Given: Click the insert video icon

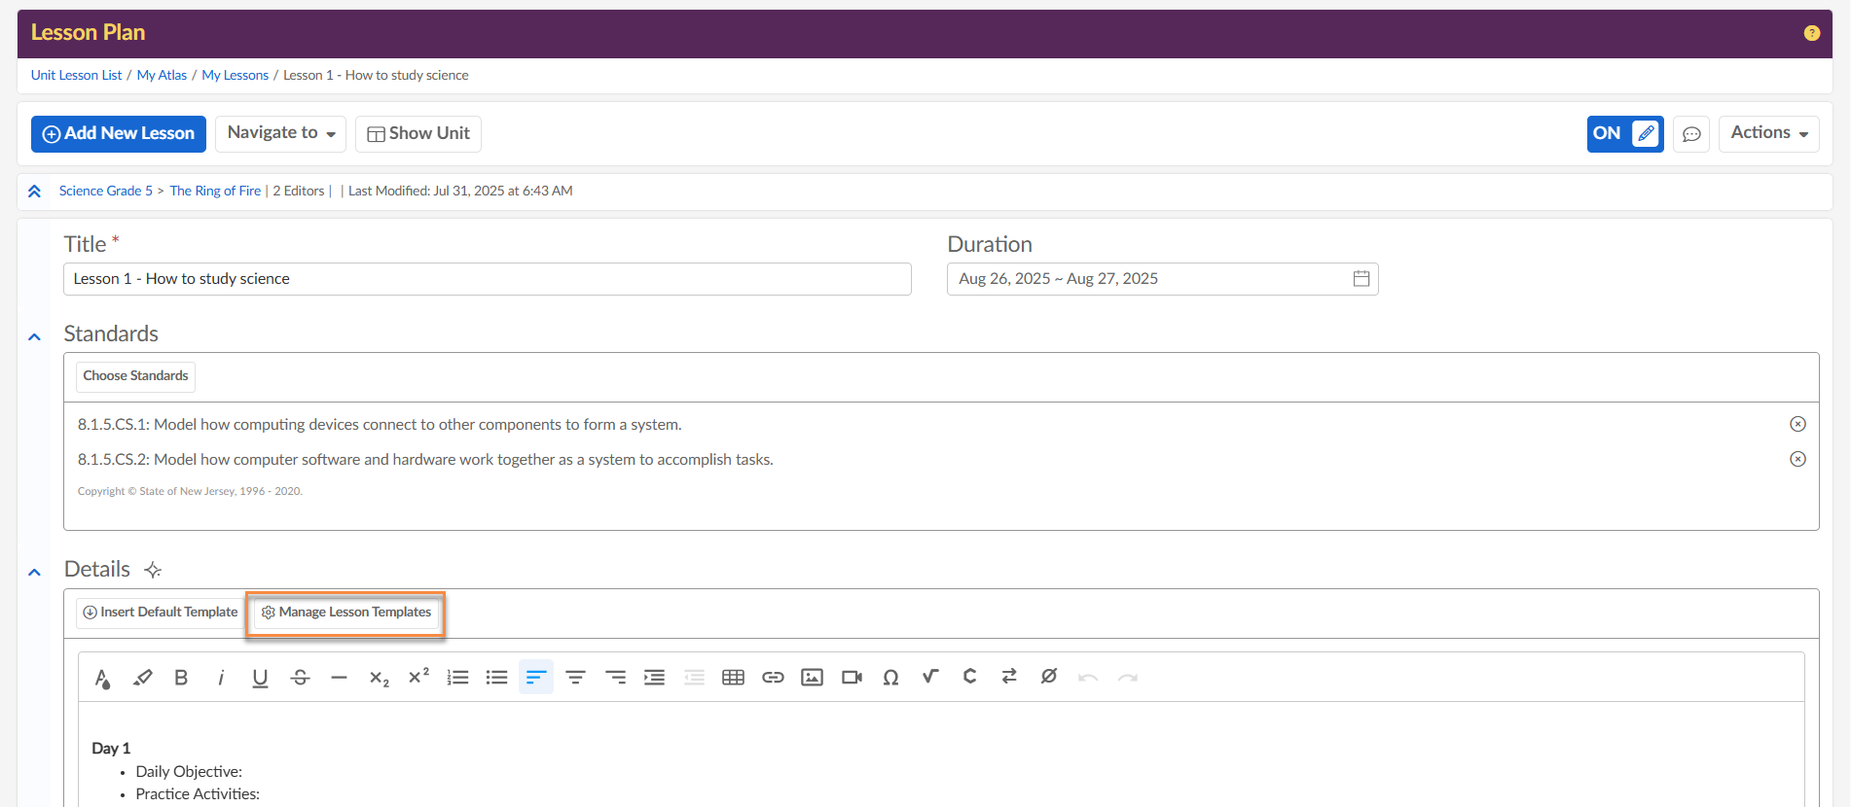Looking at the screenshot, I should pyautogui.click(x=852, y=678).
